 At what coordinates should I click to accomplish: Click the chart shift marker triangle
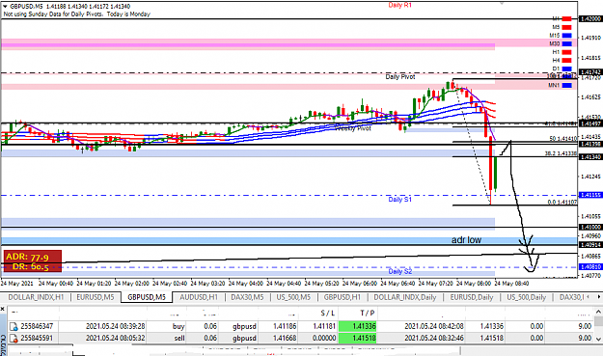pyautogui.click(x=502, y=3)
